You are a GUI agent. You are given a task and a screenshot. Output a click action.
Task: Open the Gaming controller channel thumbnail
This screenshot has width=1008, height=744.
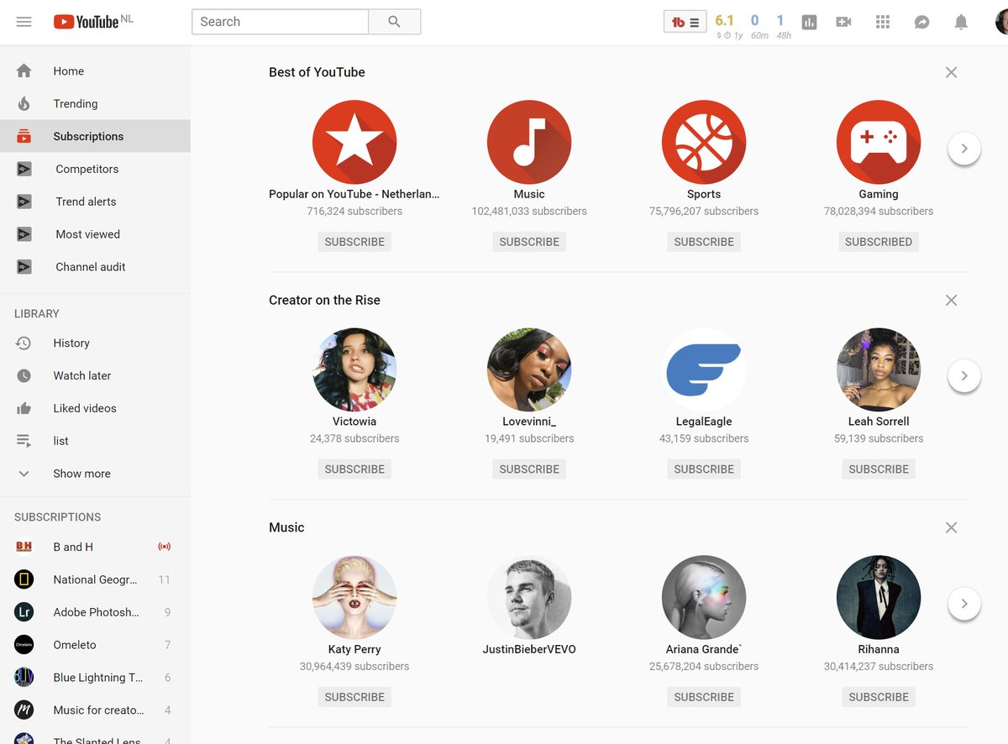click(x=879, y=143)
